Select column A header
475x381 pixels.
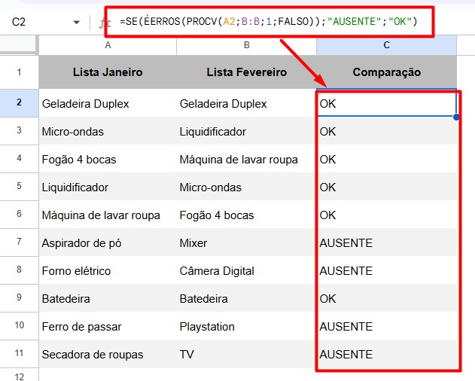(x=108, y=45)
